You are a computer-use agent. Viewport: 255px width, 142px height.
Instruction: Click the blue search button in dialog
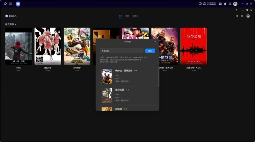click(150, 51)
